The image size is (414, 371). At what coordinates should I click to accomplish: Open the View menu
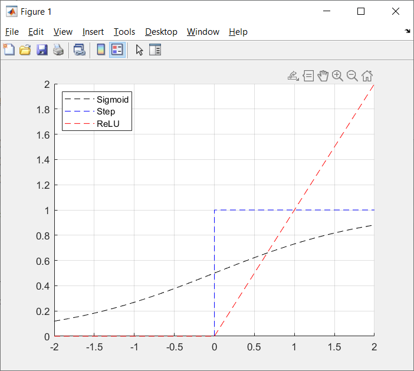[x=63, y=32]
